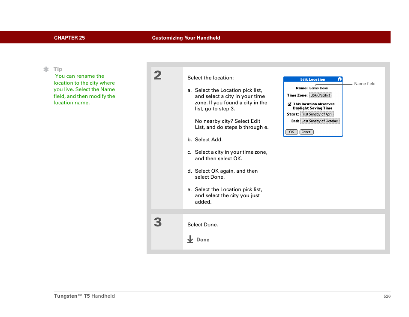This screenshot has height=317, width=409.
Task: Click the Tip heading text
Action: point(58,69)
